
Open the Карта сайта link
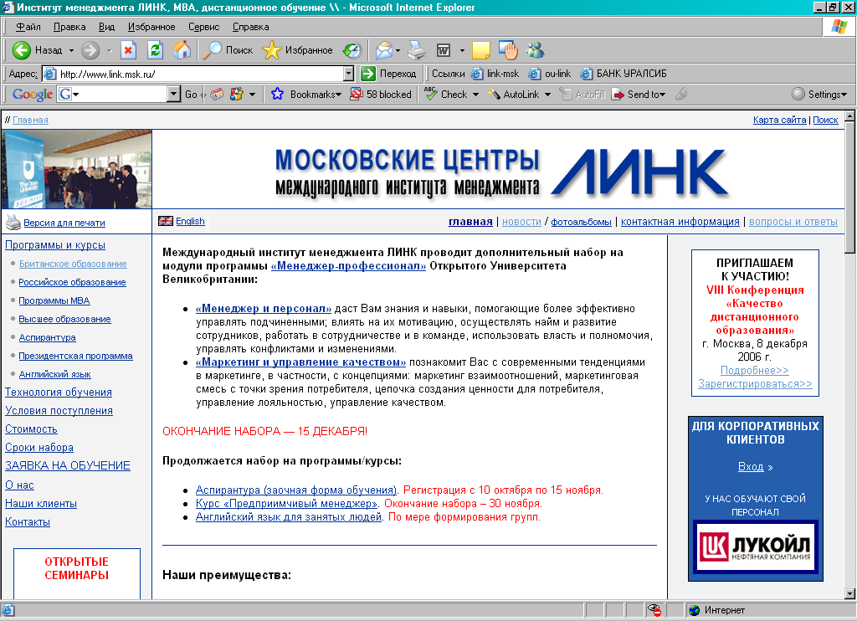click(779, 120)
